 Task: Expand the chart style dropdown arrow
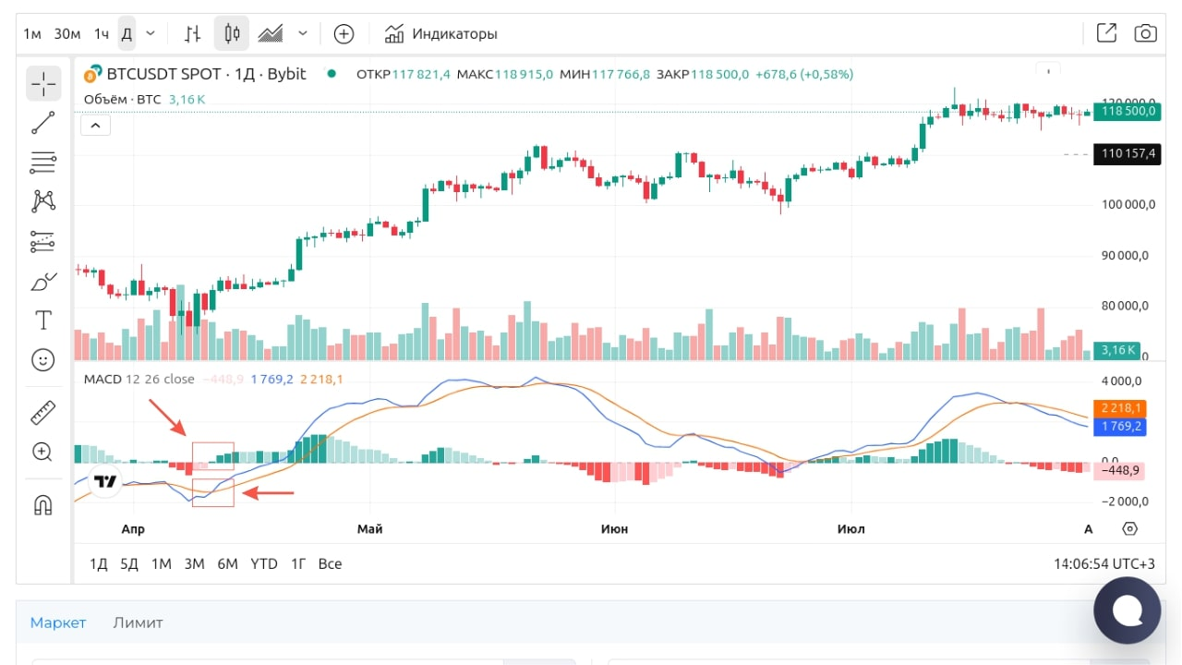pos(302,34)
